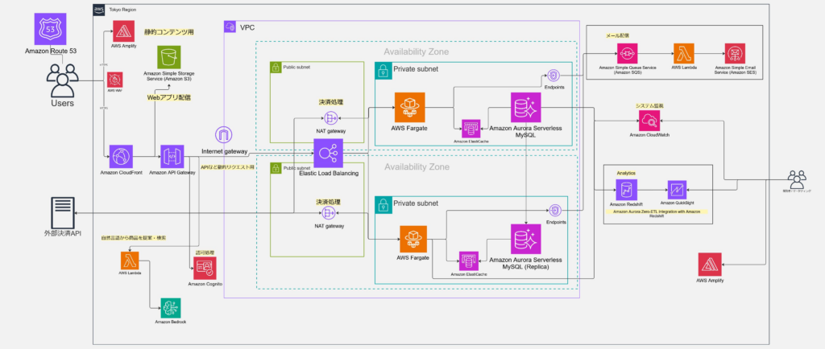Select the Amazon Bedrock text label

point(171,322)
